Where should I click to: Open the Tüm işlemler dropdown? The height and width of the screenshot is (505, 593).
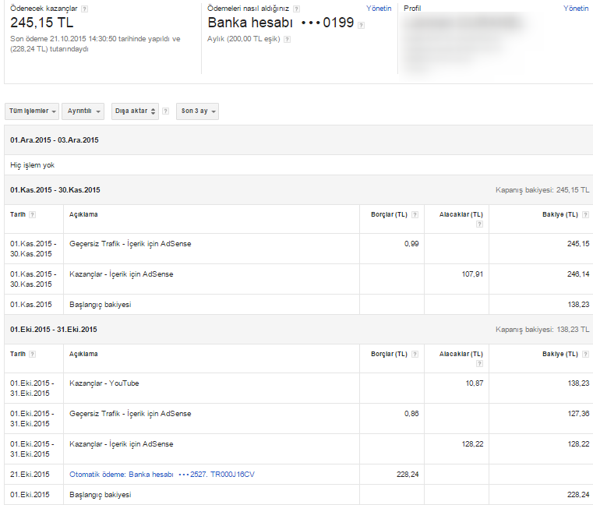32,111
